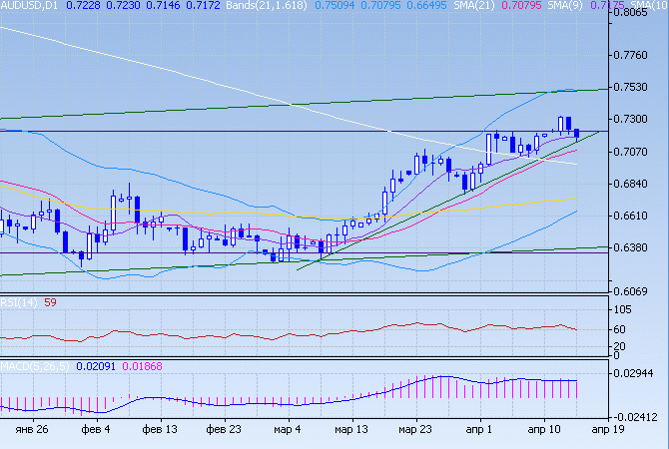Viewport: 669px width, 449px height.
Task: Click the апр 19 date label
Action: (x=610, y=429)
